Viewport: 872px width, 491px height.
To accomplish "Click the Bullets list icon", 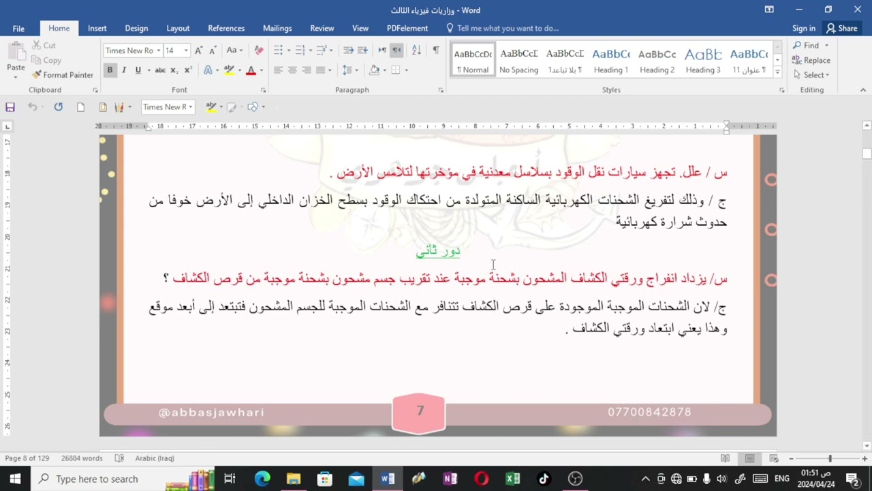I will point(278,50).
